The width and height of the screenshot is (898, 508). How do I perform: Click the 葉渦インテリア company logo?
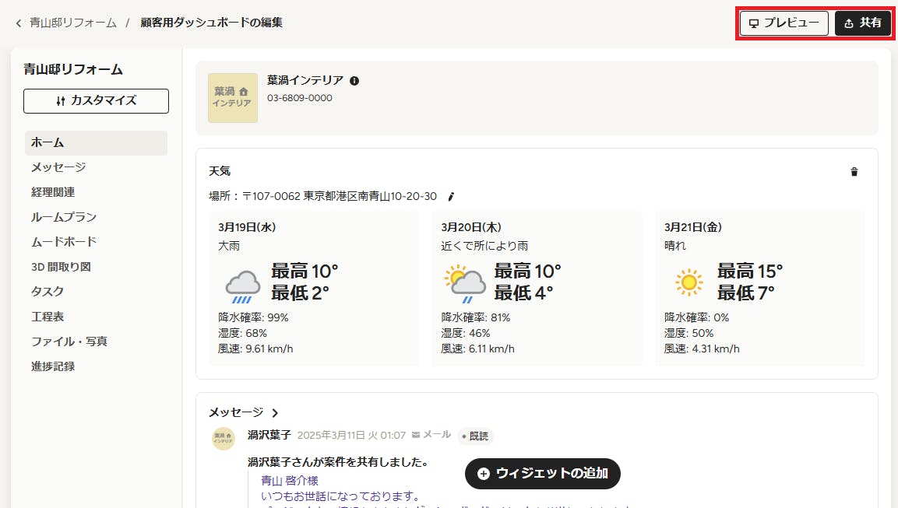coord(233,98)
